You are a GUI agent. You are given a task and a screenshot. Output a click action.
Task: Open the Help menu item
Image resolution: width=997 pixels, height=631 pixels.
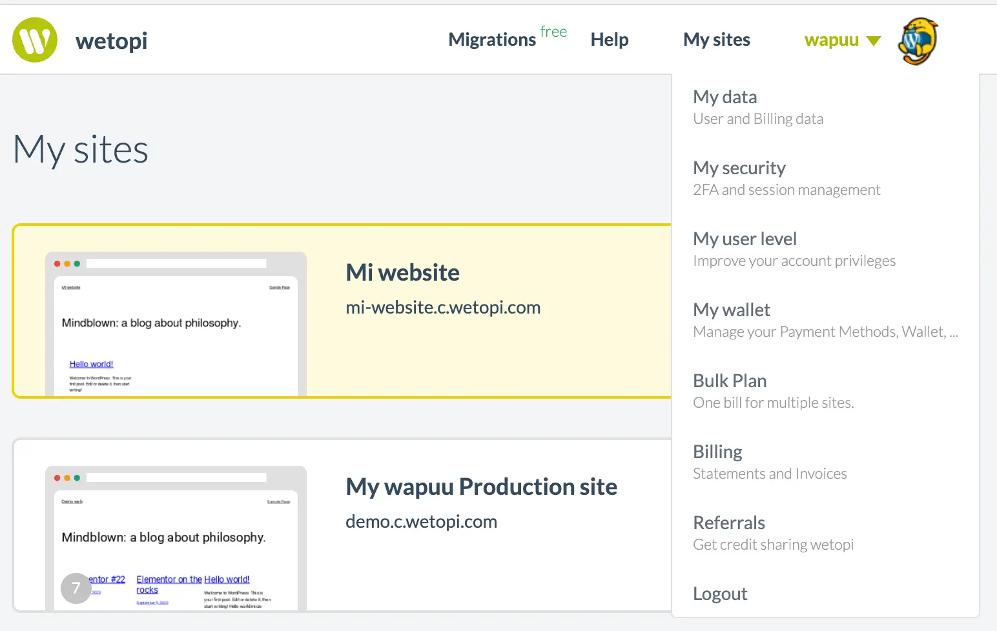coord(609,39)
